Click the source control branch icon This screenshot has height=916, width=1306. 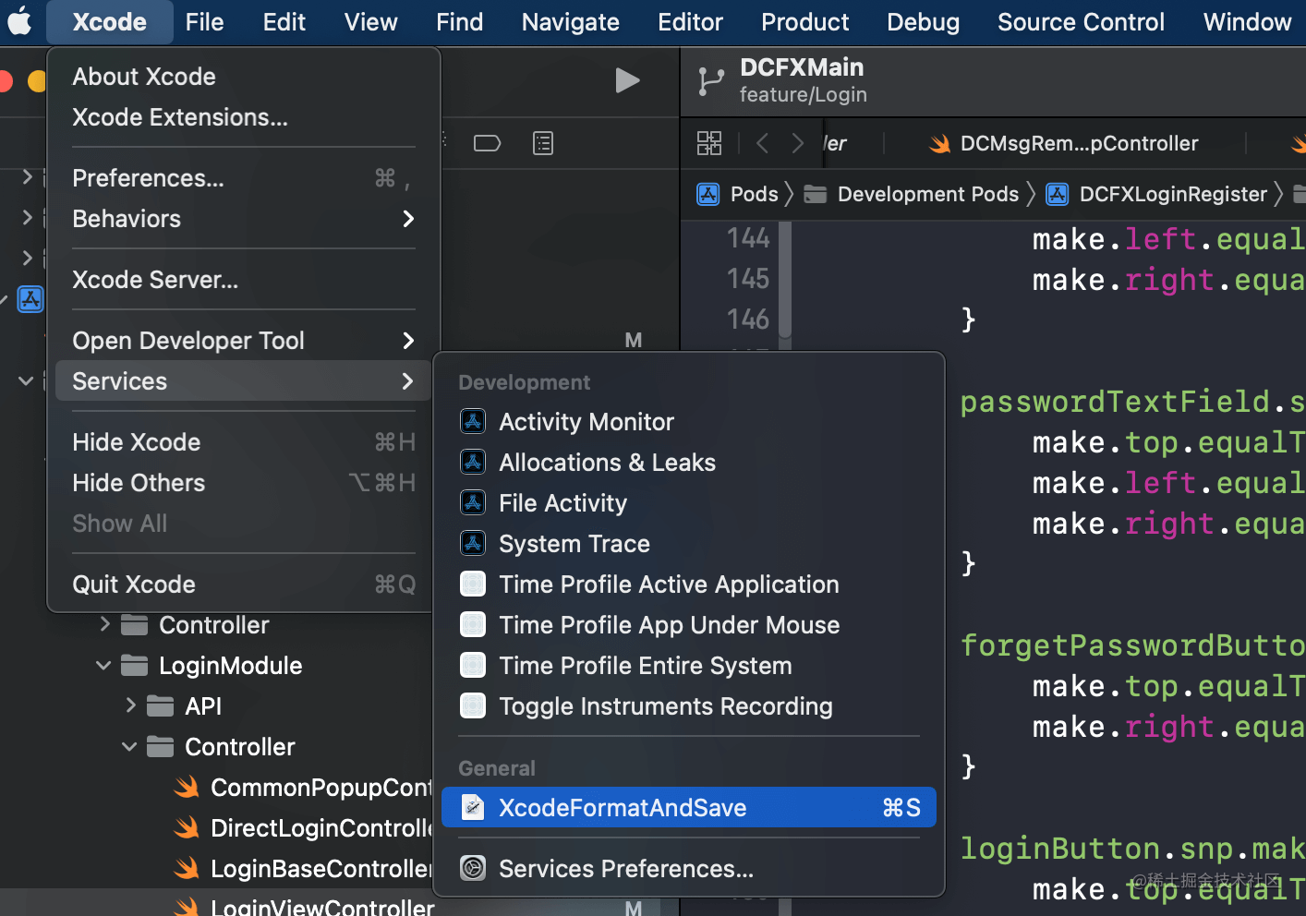710,81
